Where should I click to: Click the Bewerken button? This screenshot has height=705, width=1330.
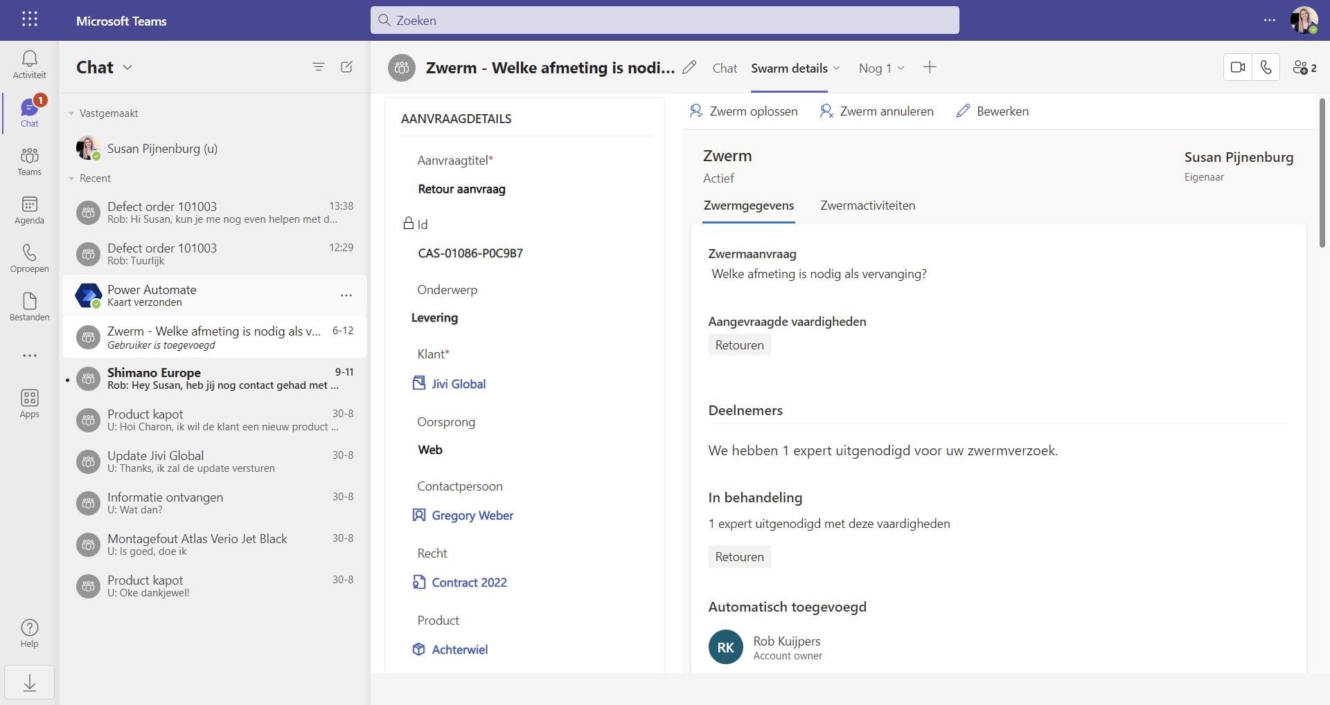click(x=993, y=111)
